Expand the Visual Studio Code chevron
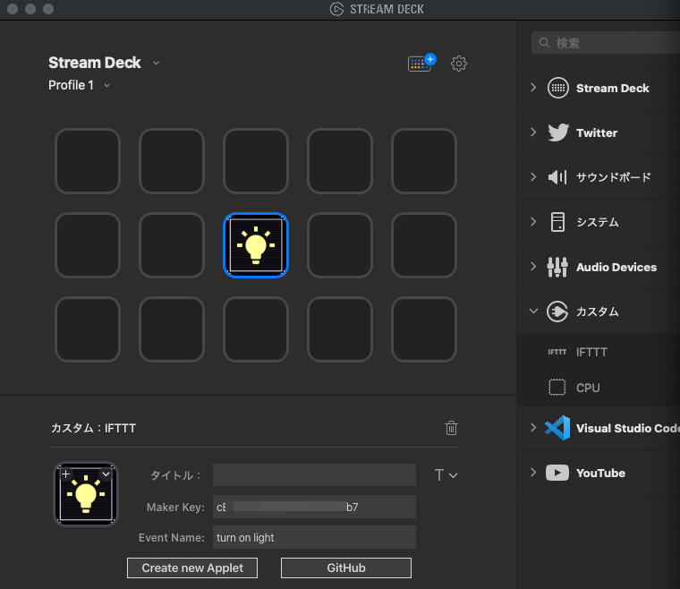Image resolution: width=680 pixels, height=589 pixels. coord(533,428)
